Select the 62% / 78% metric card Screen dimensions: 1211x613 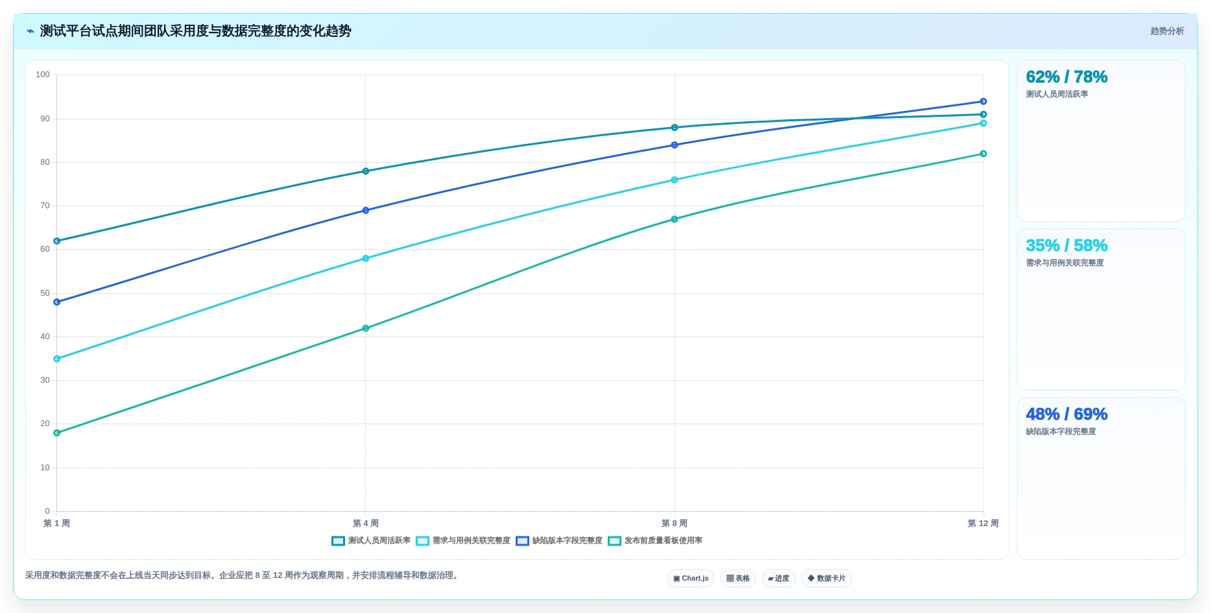pos(1101,141)
